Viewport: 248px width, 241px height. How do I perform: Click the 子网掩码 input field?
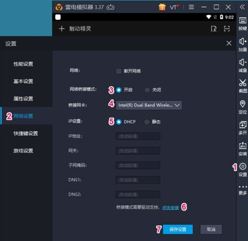(x=138, y=165)
